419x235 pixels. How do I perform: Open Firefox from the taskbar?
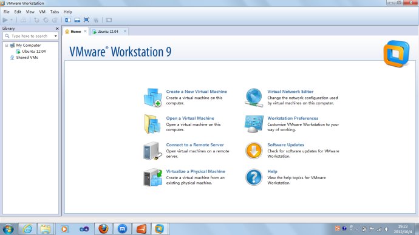(x=103, y=229)
